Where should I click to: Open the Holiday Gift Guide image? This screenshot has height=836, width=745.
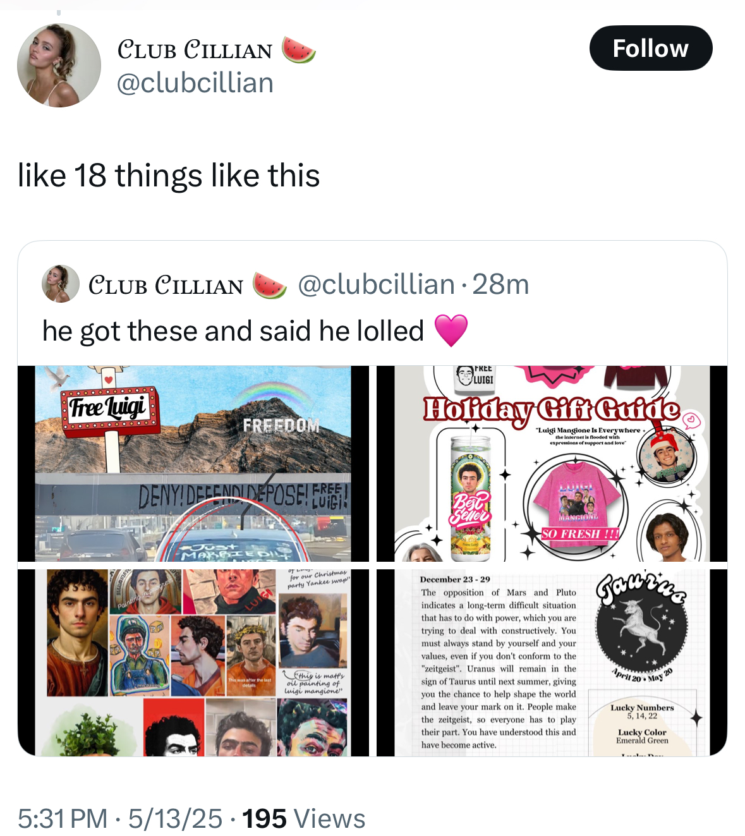[552, 464]
